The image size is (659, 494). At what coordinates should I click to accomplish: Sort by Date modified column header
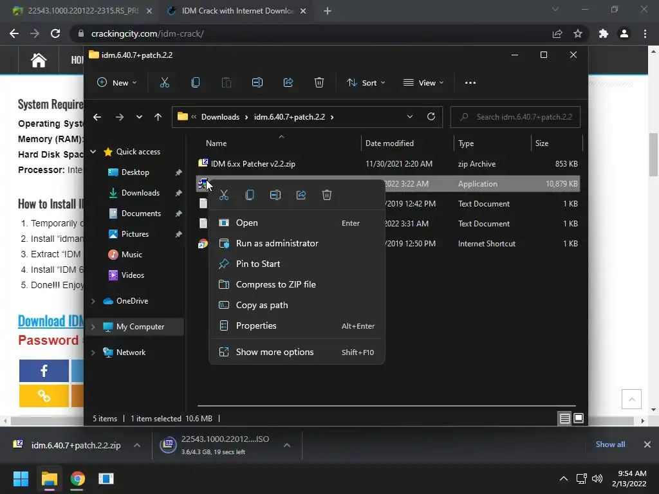389,143
